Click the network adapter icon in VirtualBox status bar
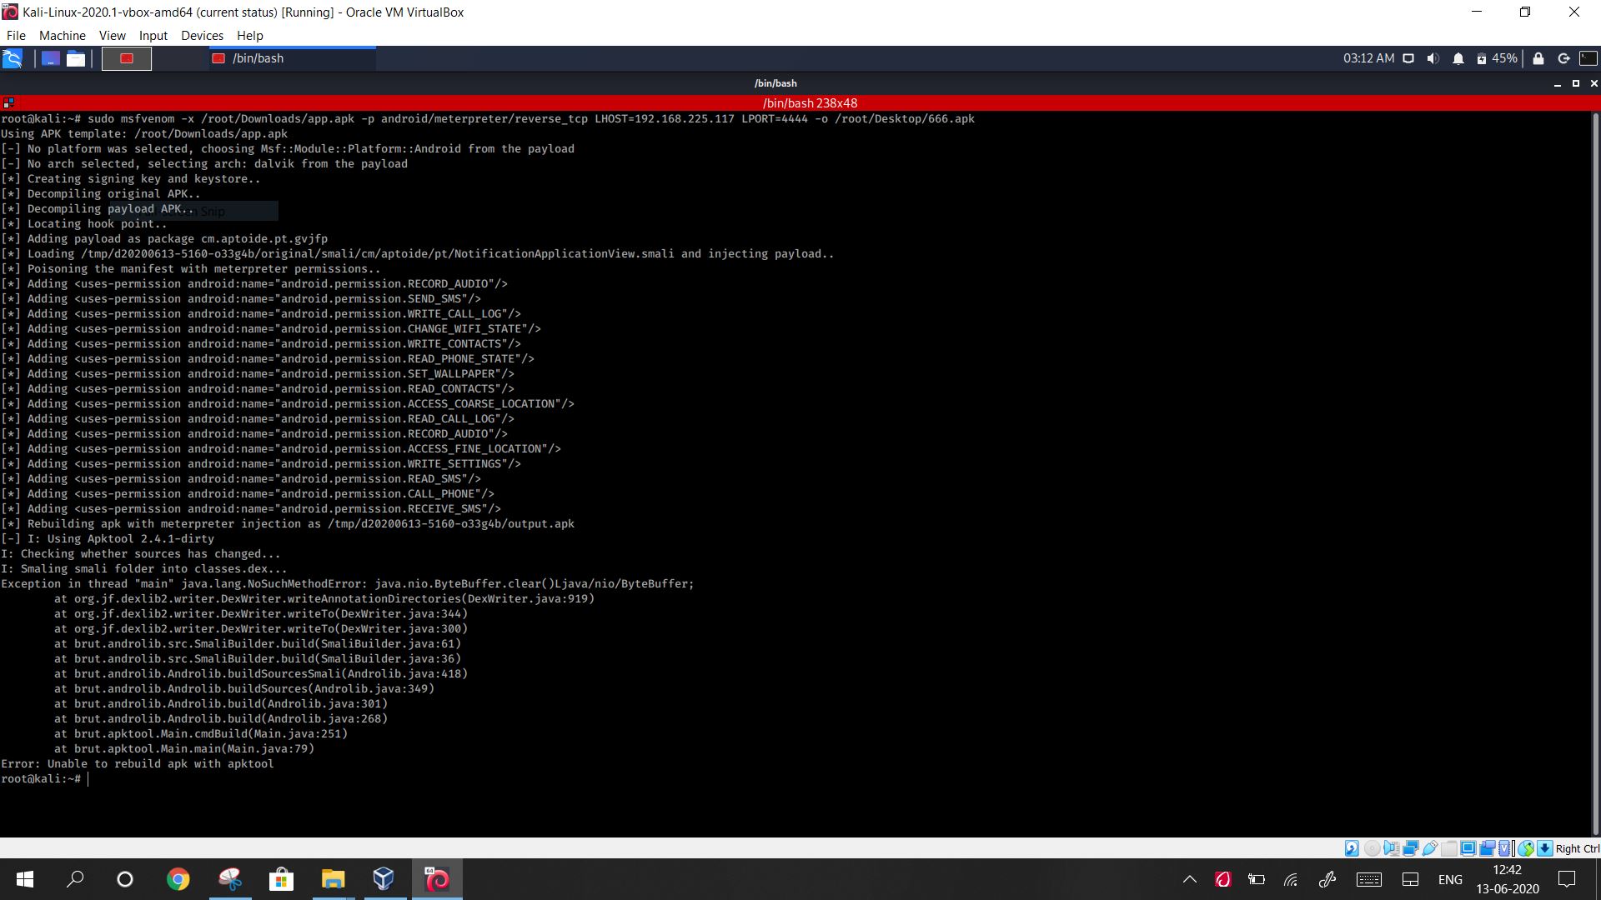Image resolution: width=1601 pixels, height=900 pixels. pyautogui.click(x=1410, y=847)
